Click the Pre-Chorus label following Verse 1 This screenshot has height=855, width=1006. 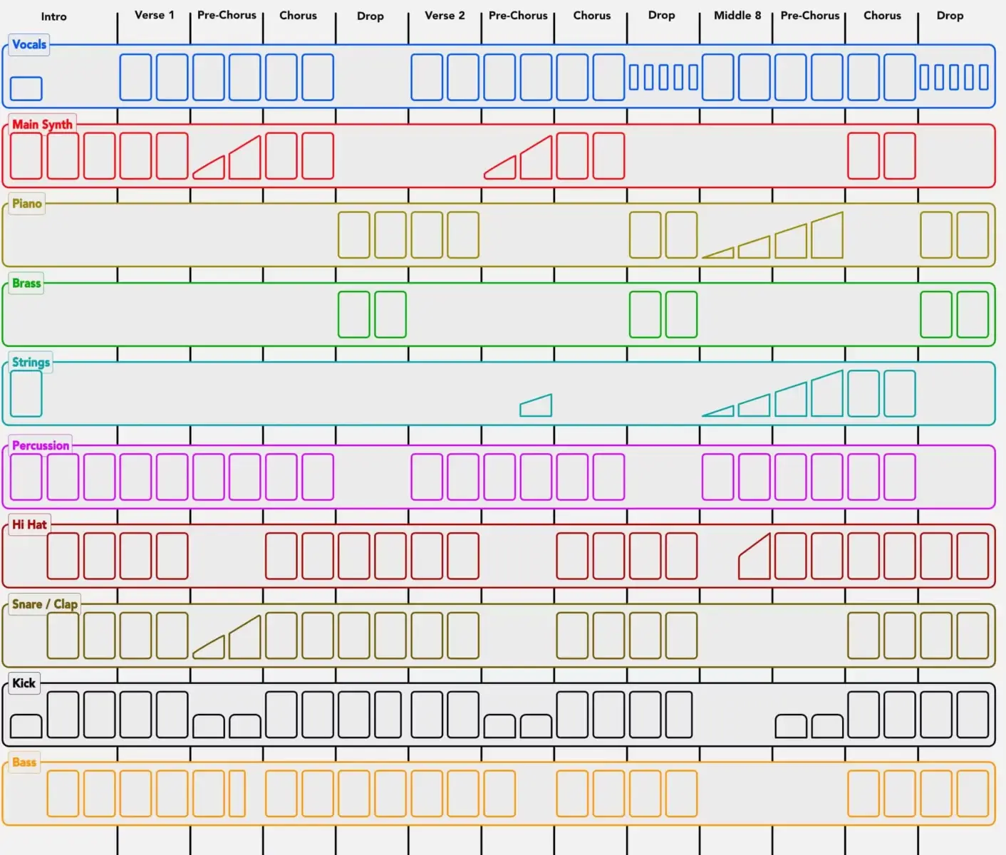coord(227,15)
